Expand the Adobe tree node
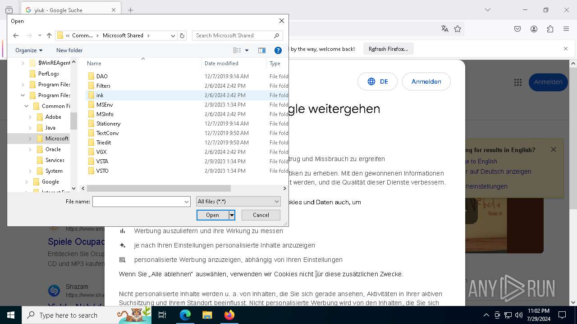Viewport: 577px width, 324px height. (30, 117)
